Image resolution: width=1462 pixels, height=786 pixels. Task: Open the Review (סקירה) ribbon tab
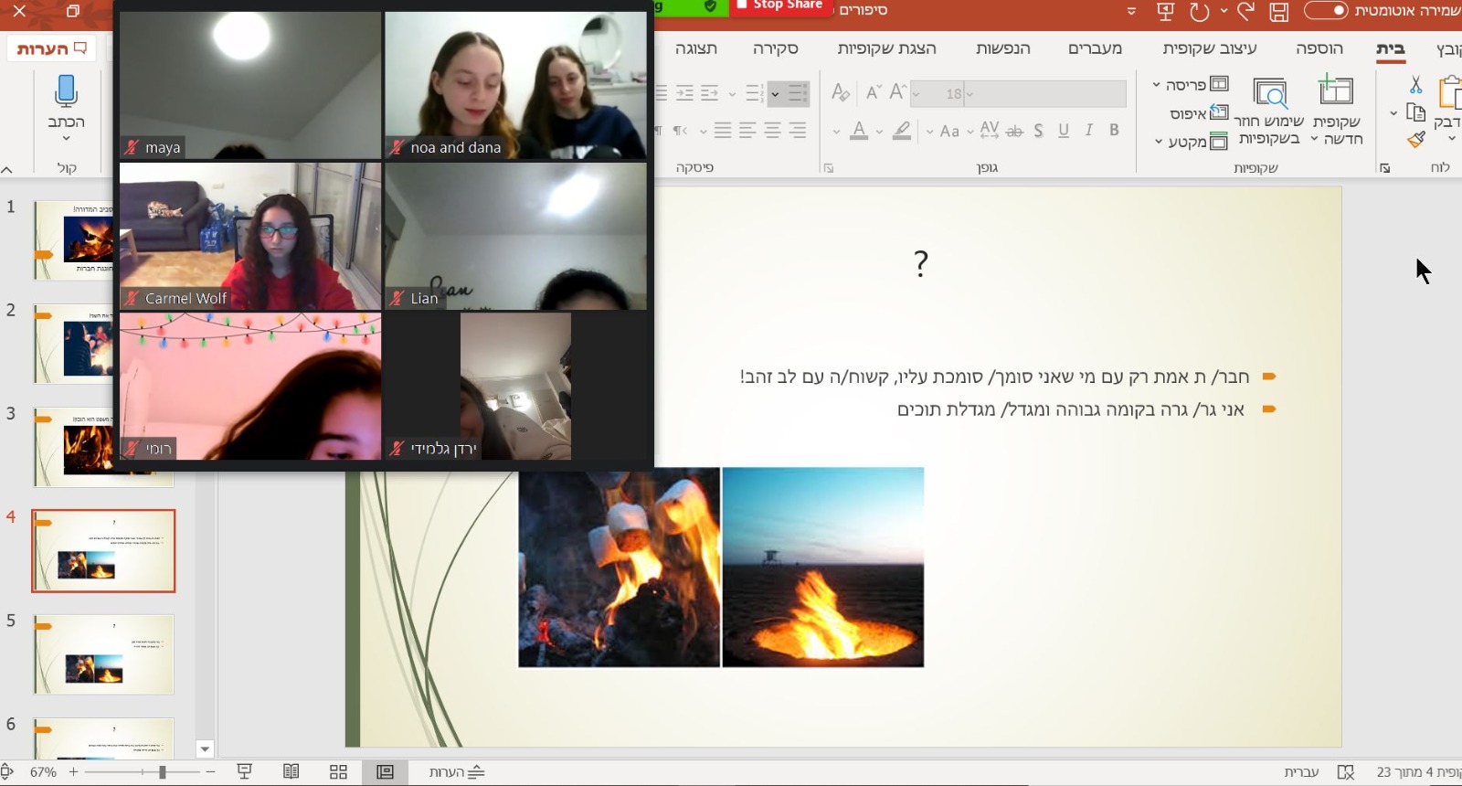pos(776,48)
